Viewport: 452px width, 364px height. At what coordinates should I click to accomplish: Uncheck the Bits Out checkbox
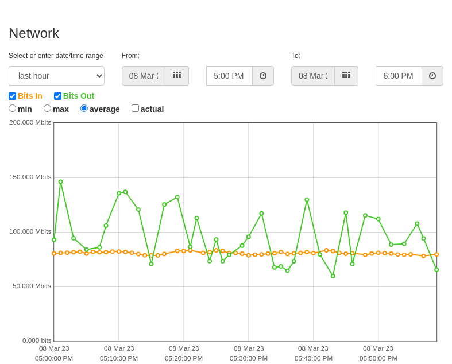pos(57,96)
